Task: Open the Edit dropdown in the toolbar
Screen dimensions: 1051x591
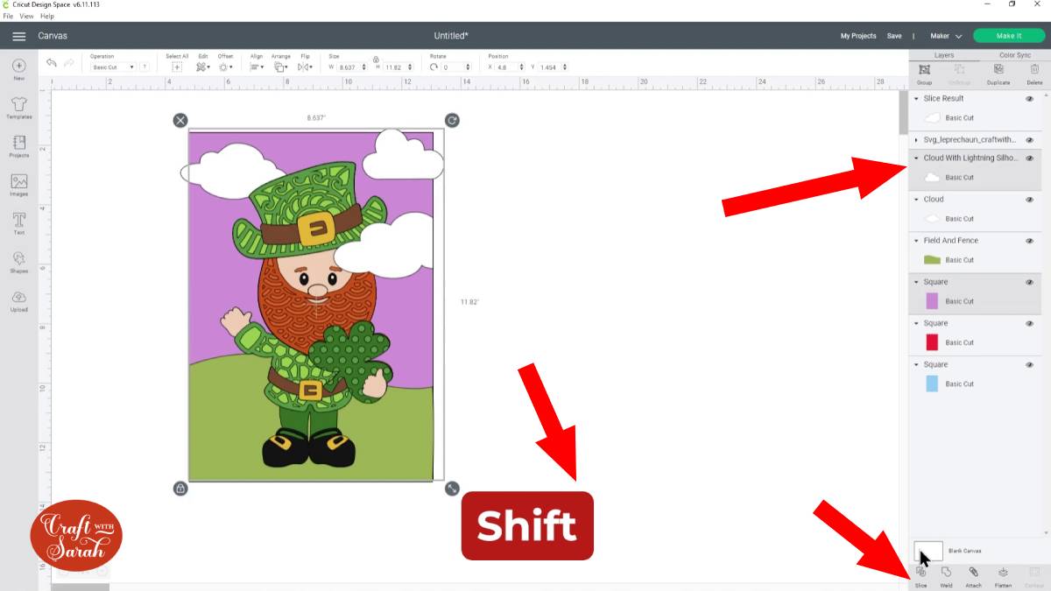Action: (x=203, y=67)
